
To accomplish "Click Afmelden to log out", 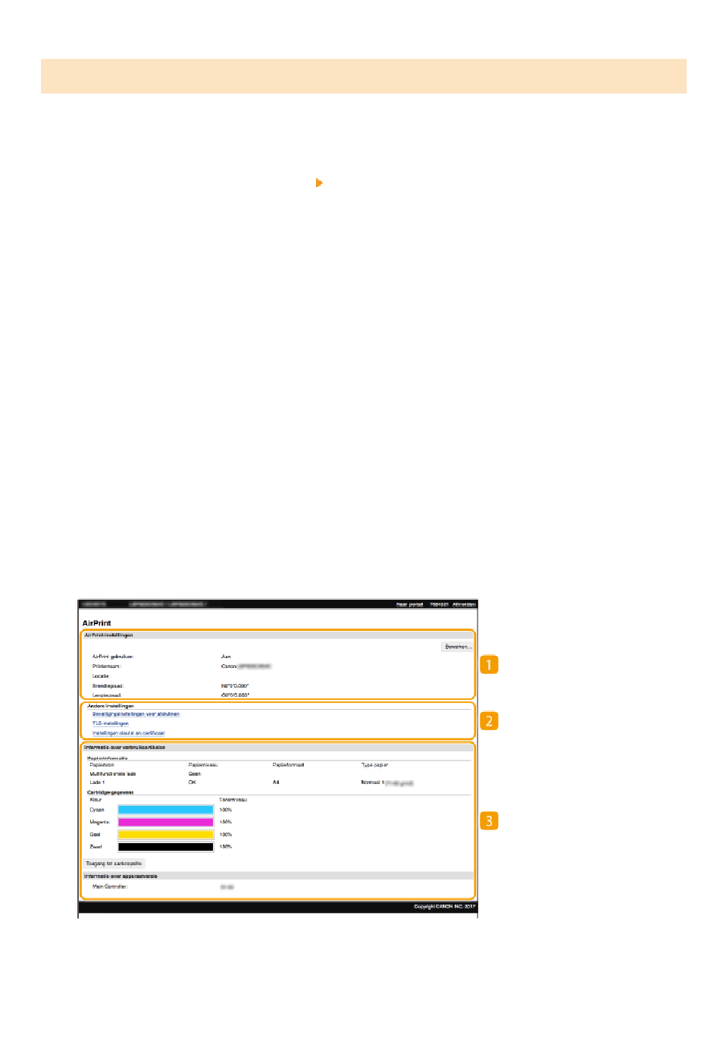I will pyautogui.click(x=464, y=604).
